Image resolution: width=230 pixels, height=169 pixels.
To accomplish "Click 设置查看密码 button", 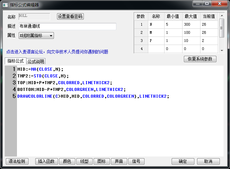I will [70, 17].
